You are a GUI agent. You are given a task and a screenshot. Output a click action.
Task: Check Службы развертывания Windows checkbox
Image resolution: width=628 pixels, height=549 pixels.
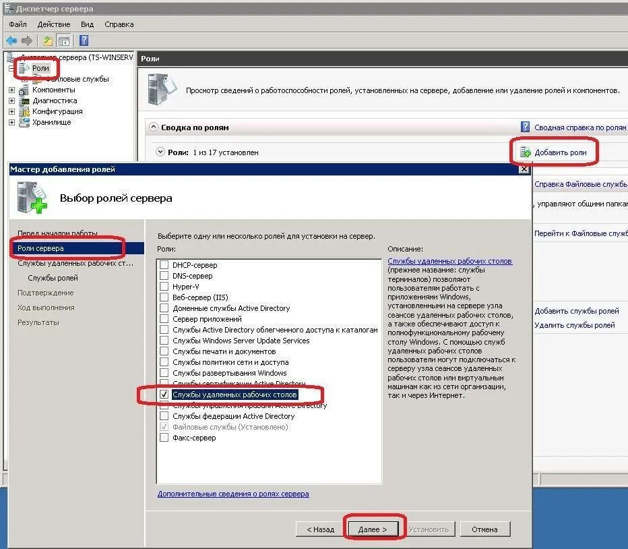tap(164, 373)
